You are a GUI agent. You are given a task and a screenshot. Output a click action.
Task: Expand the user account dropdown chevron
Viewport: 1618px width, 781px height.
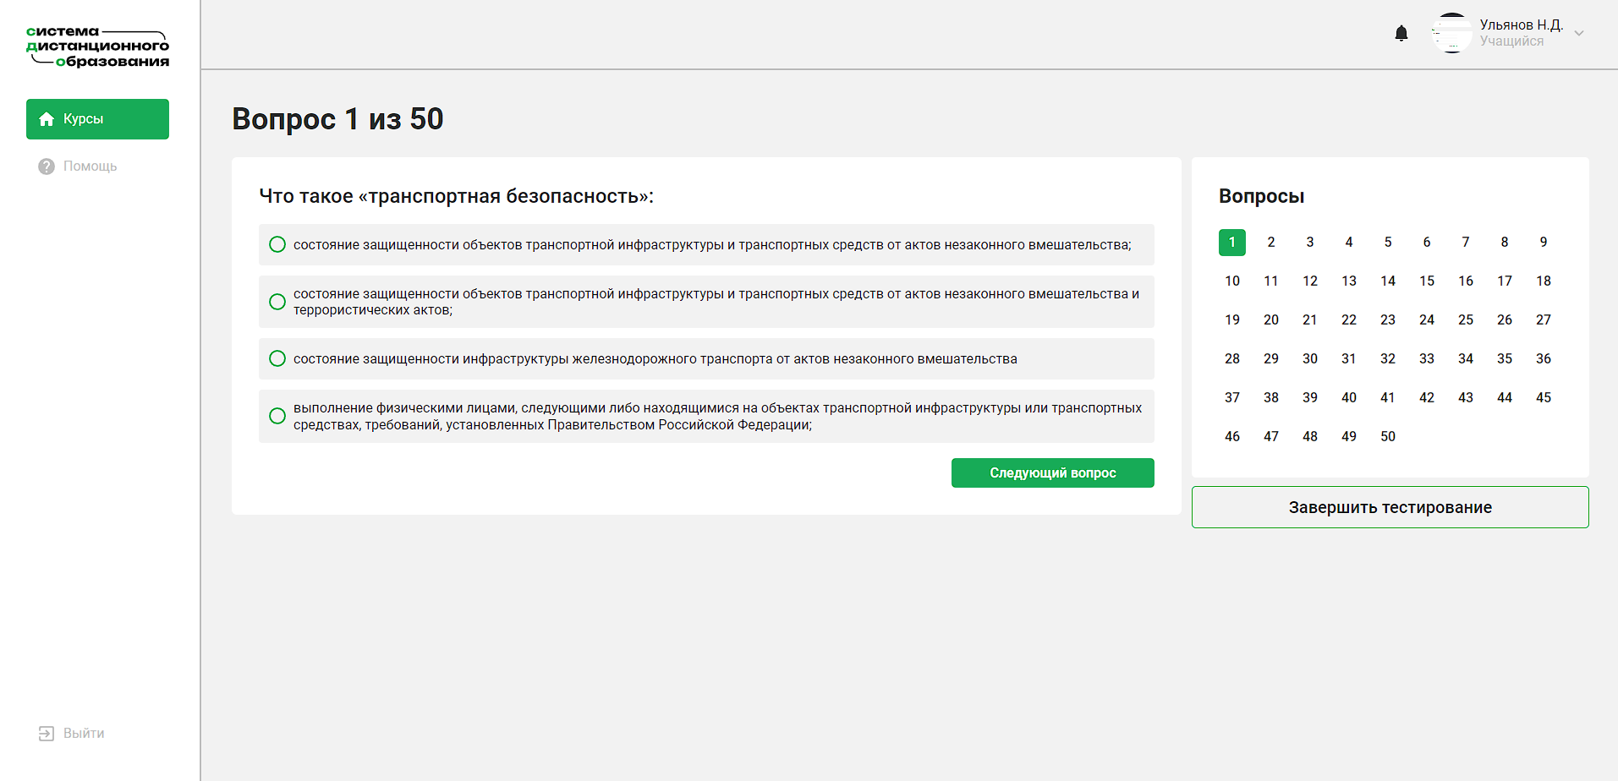(1578, 34)
